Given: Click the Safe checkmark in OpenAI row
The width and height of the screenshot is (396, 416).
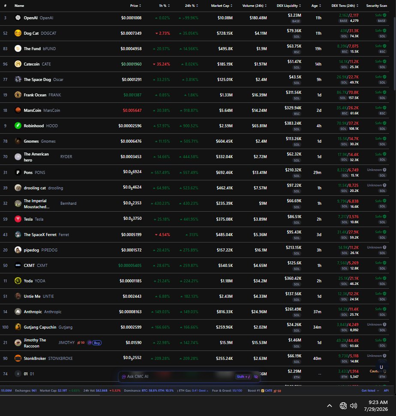Looking at the screenshot, I should (x=384, y=15).
